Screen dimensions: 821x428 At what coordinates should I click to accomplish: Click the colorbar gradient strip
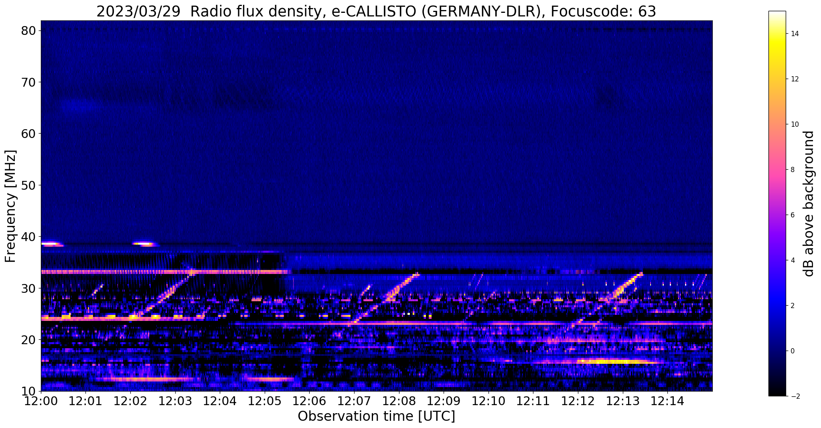tap(777, 203)
